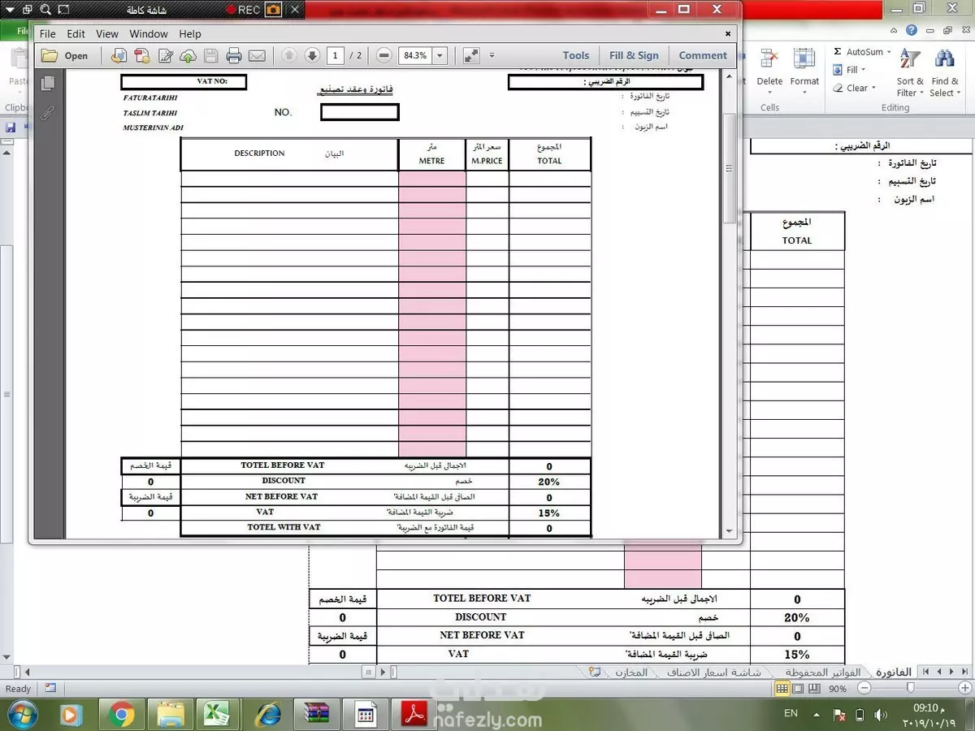Open the Clear dropdown in Excel
Viewport: 975px width, 731px height.
856,88
